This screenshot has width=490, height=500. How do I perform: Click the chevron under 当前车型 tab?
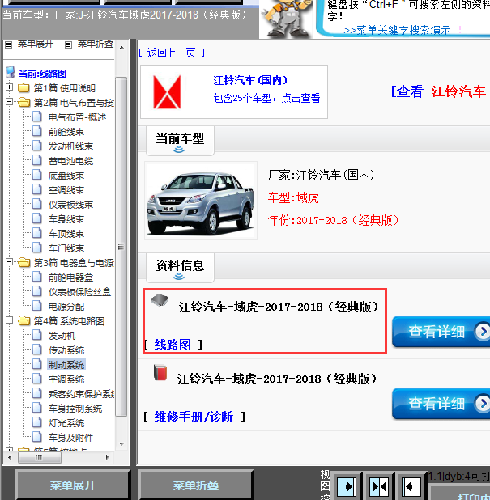179,149
